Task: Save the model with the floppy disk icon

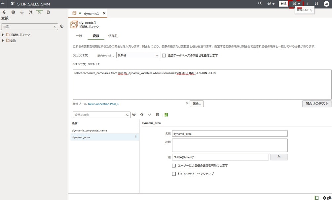Action: coord(295,4)
